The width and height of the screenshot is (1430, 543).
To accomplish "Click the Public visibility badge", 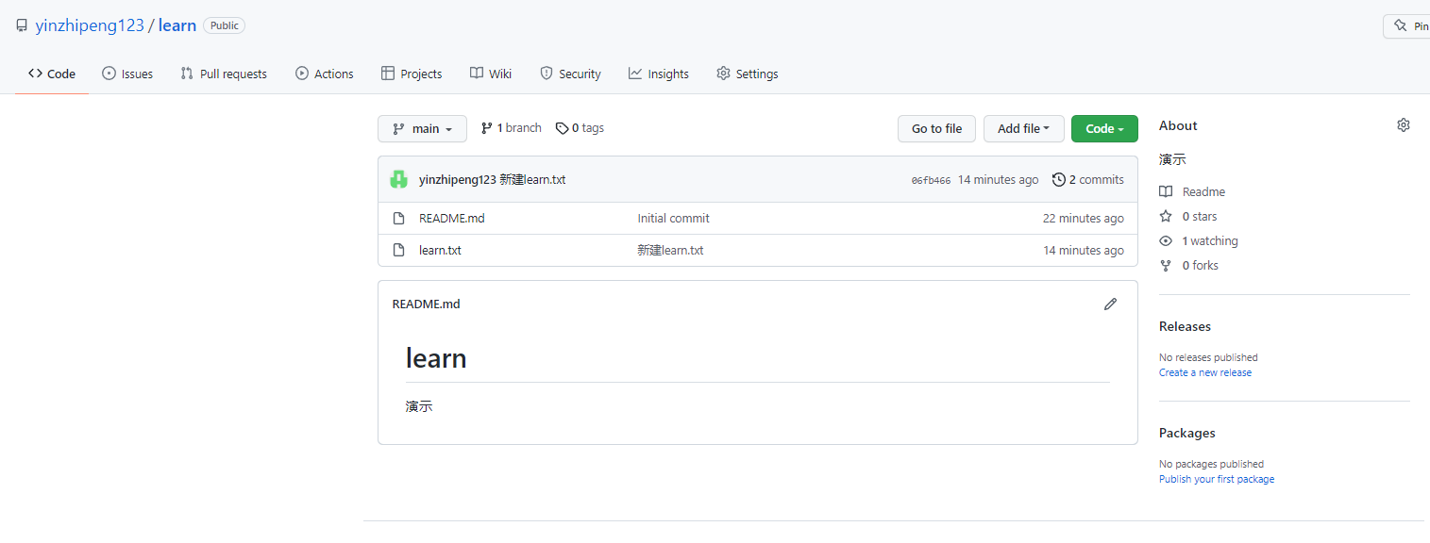I will (224, 25).
